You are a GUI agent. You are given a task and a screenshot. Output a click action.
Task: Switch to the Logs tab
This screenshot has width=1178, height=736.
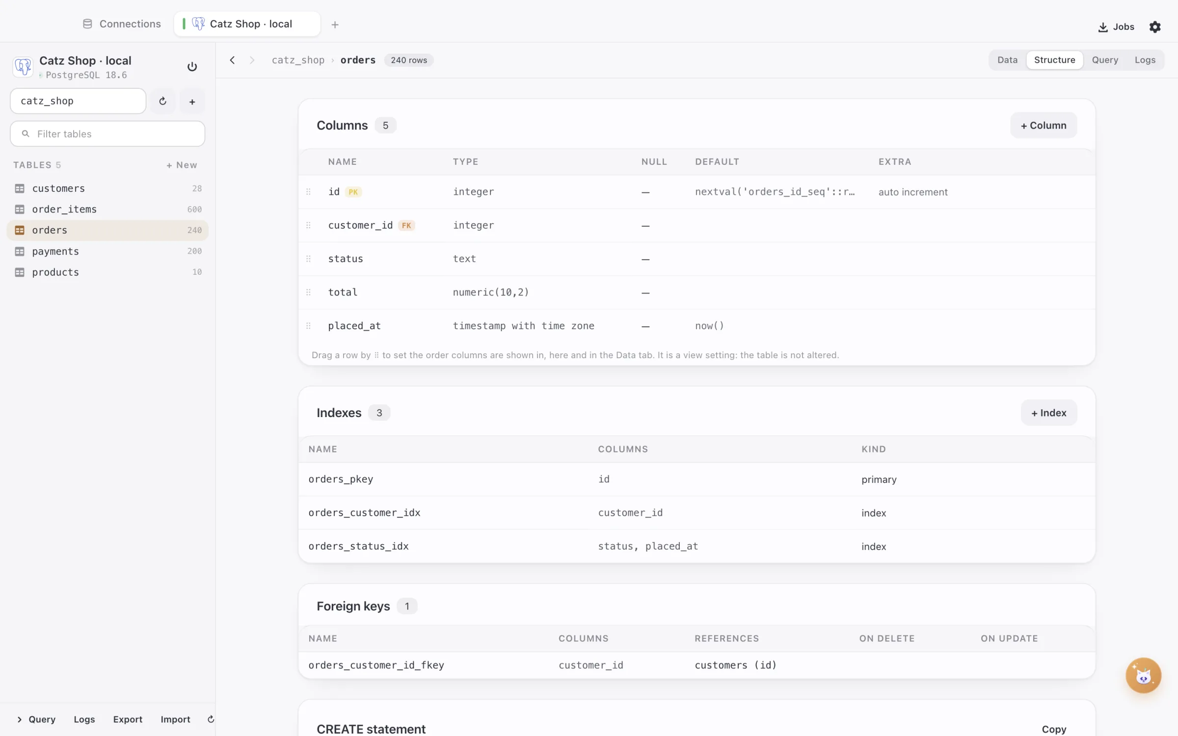[x=1145, y=60]
